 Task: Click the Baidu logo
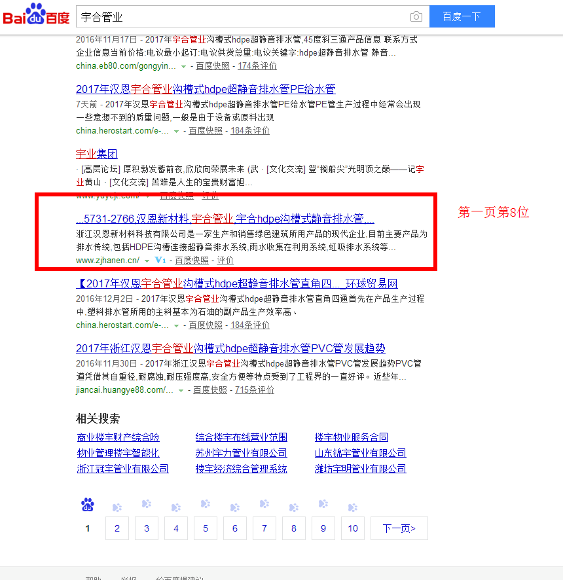36,15
